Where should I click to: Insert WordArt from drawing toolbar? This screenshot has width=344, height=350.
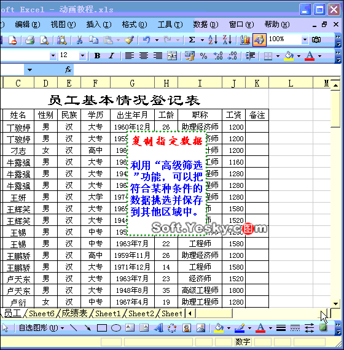point(158,328)
